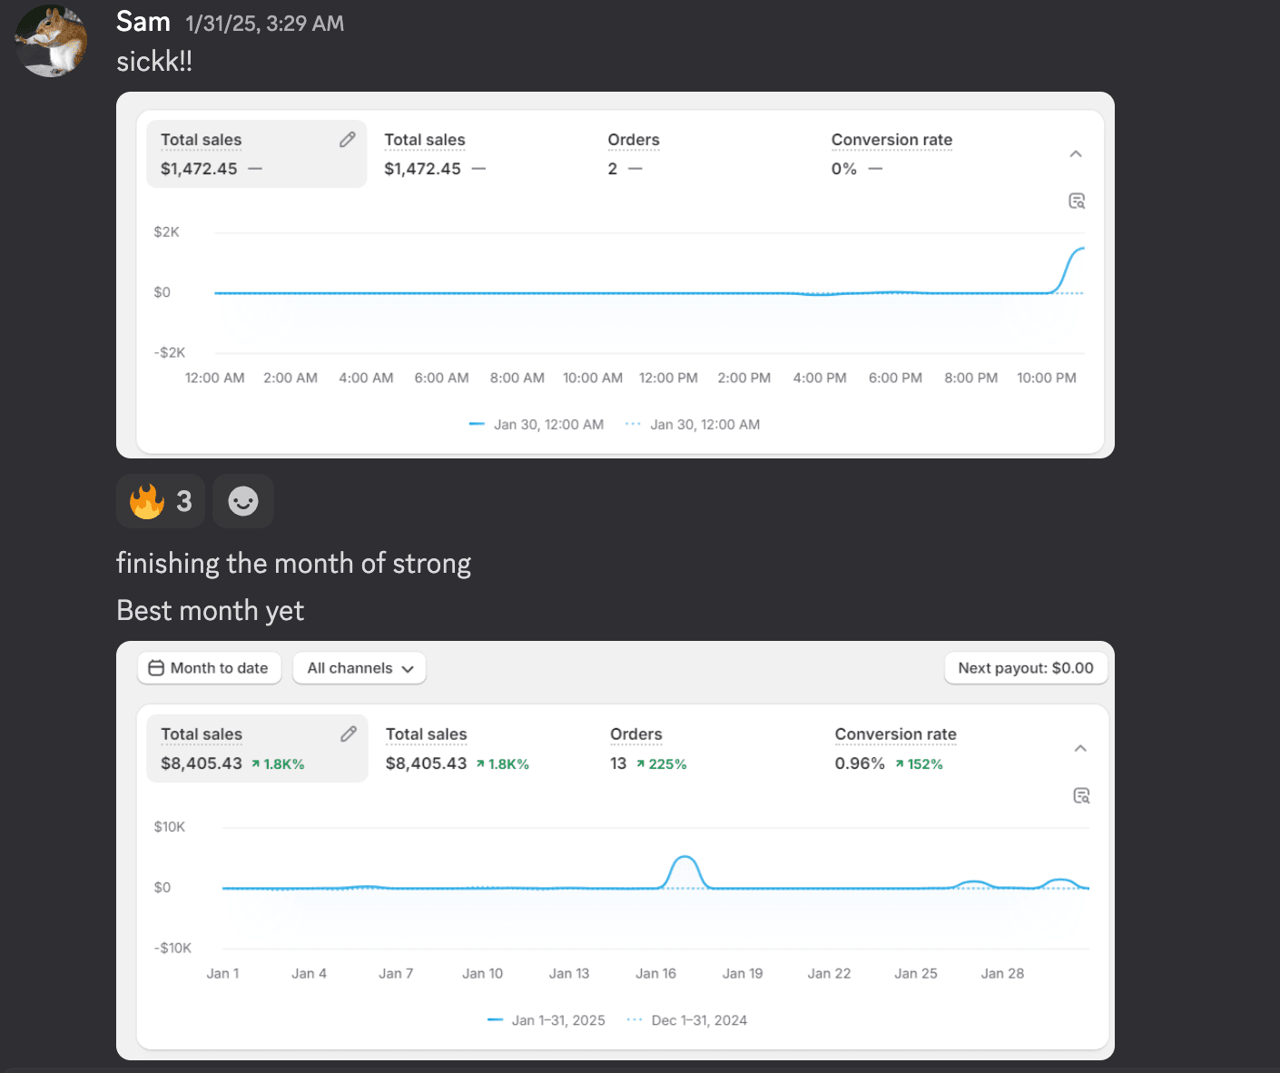The image size is (1280, 1073).
Task: Click the Month to date button
Action: pos(209,668)
